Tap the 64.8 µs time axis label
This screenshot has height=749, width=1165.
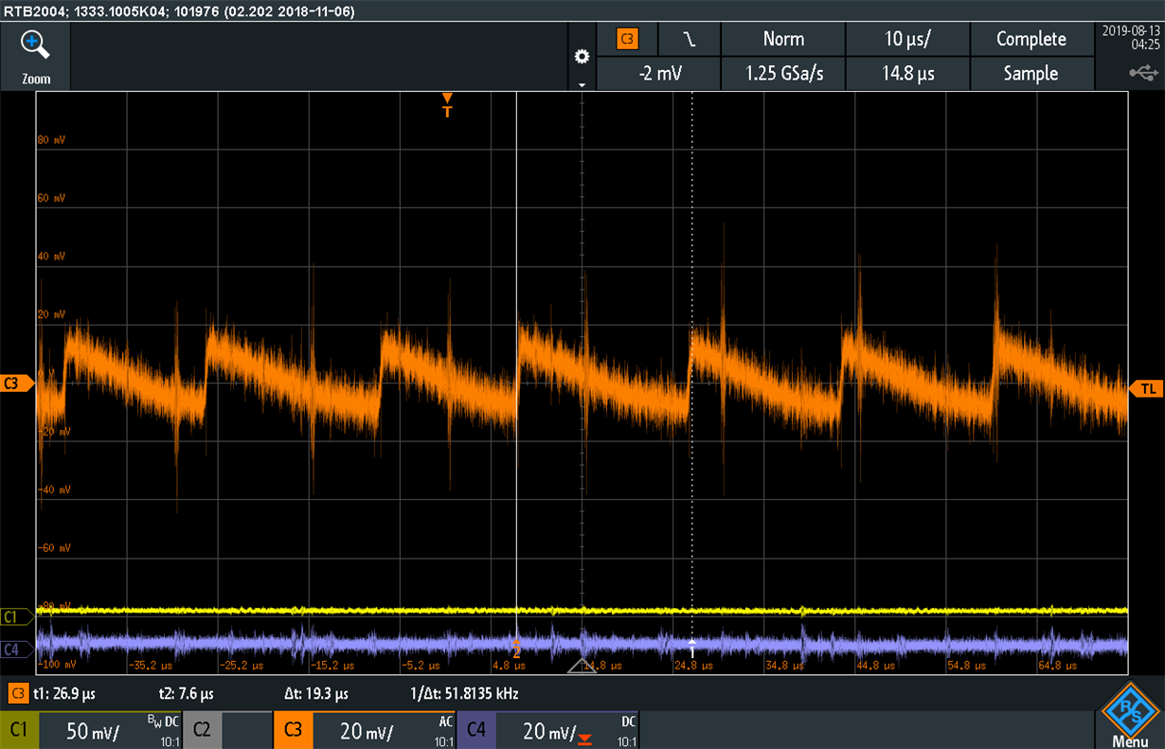pos(1058,666)
